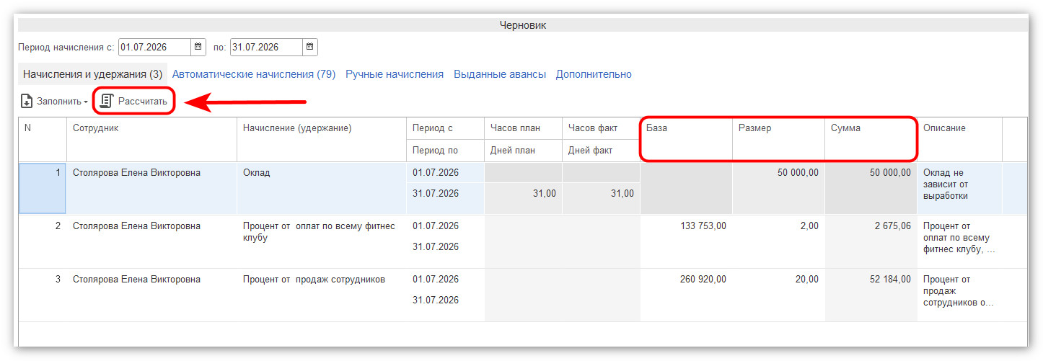Click the Рассчитать calculator icon

pyautogui.click(x=107, y=102)
